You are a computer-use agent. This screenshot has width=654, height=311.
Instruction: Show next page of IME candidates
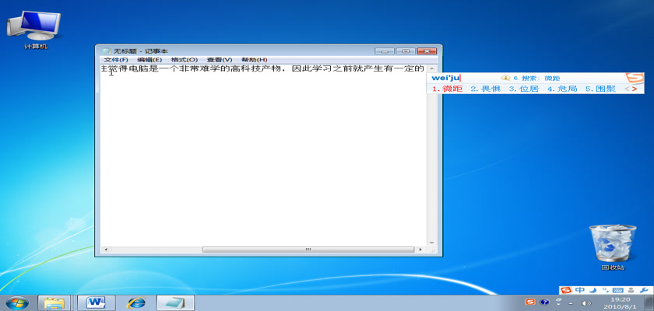point(635,89)
